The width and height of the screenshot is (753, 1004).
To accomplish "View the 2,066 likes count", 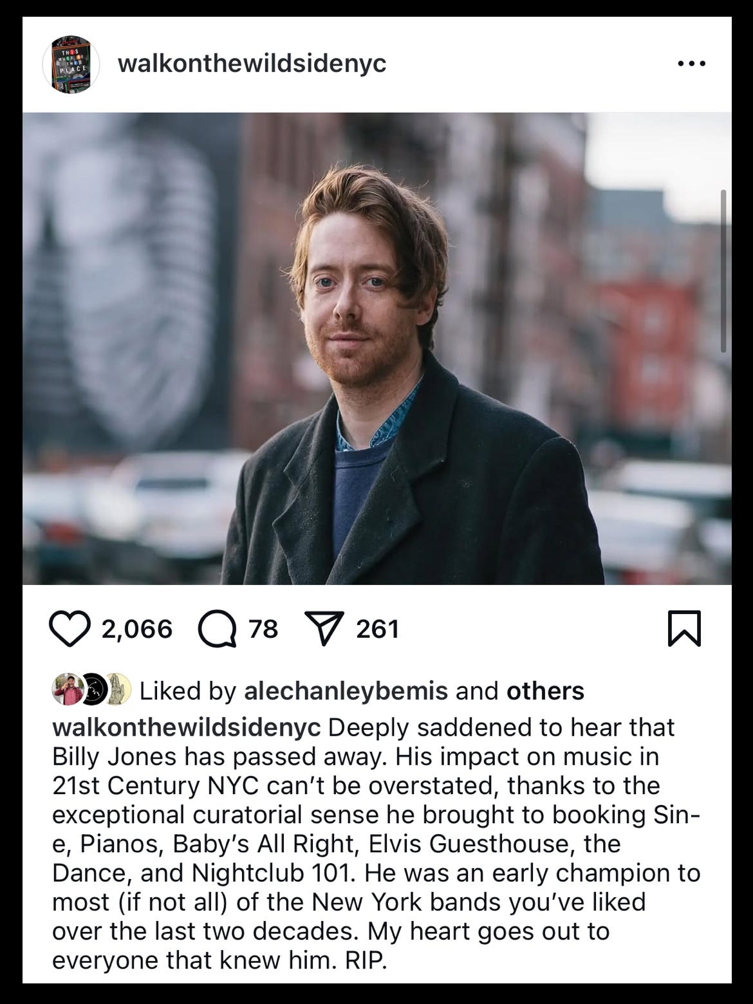I will click(x=137, y=629).
